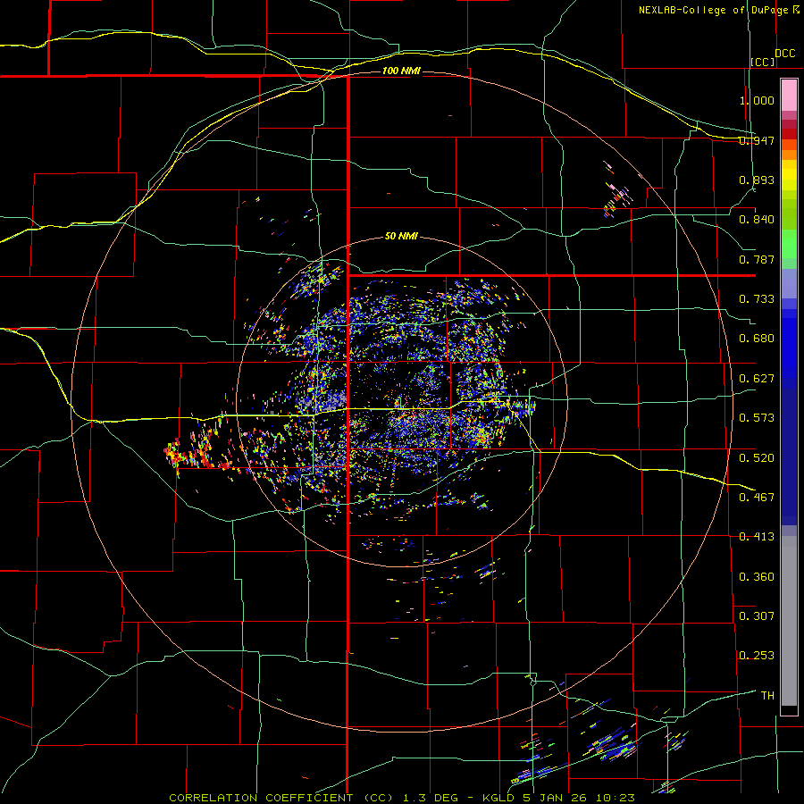Viewport: 804px width, 804px height.
Task: Click the 100 NMI range ring label
Action: point(401,71)
